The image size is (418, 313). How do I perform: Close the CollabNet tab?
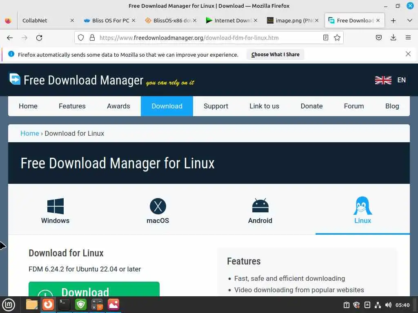point(72,20)
